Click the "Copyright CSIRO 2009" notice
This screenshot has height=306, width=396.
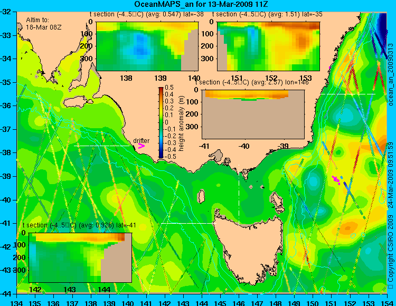click(x=391, y=252)
